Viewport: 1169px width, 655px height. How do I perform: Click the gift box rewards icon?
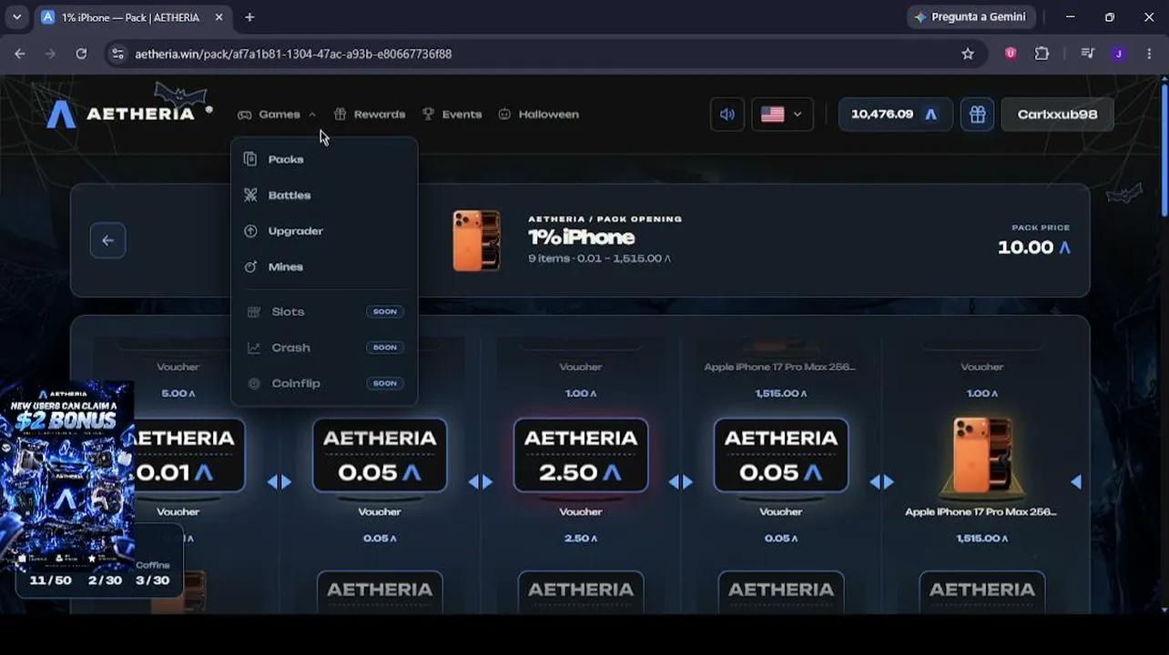[977, 115]
